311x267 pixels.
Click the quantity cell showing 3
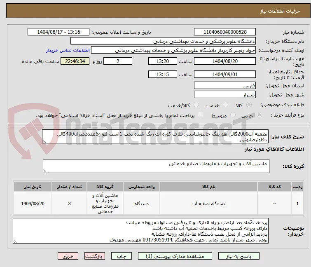coord(70,204)
